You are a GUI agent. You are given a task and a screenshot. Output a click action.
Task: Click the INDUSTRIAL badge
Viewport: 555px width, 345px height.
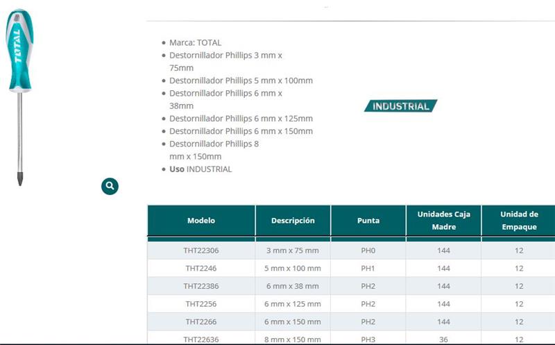pyautogui.click(x=401, y=106)
